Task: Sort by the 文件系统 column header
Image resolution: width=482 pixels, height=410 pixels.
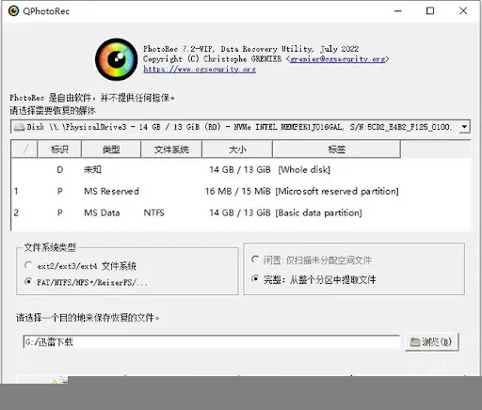Action: [x=171, y=150]
